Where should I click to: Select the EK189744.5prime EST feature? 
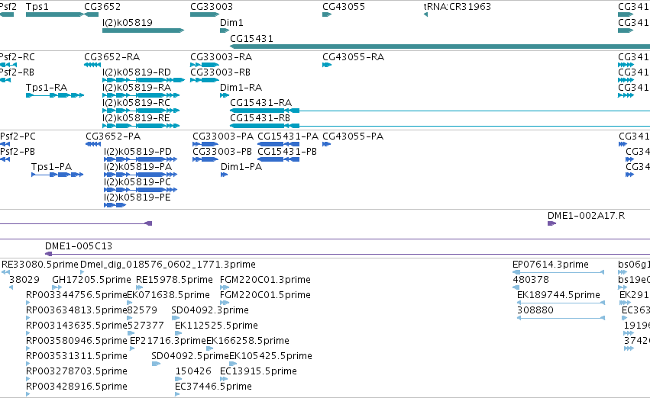[x=561, y=303]
